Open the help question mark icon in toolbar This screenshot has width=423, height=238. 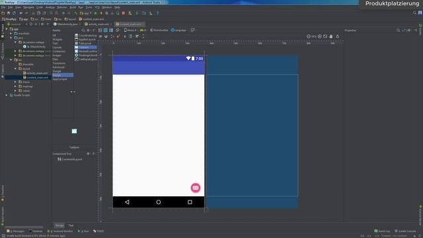157,13
